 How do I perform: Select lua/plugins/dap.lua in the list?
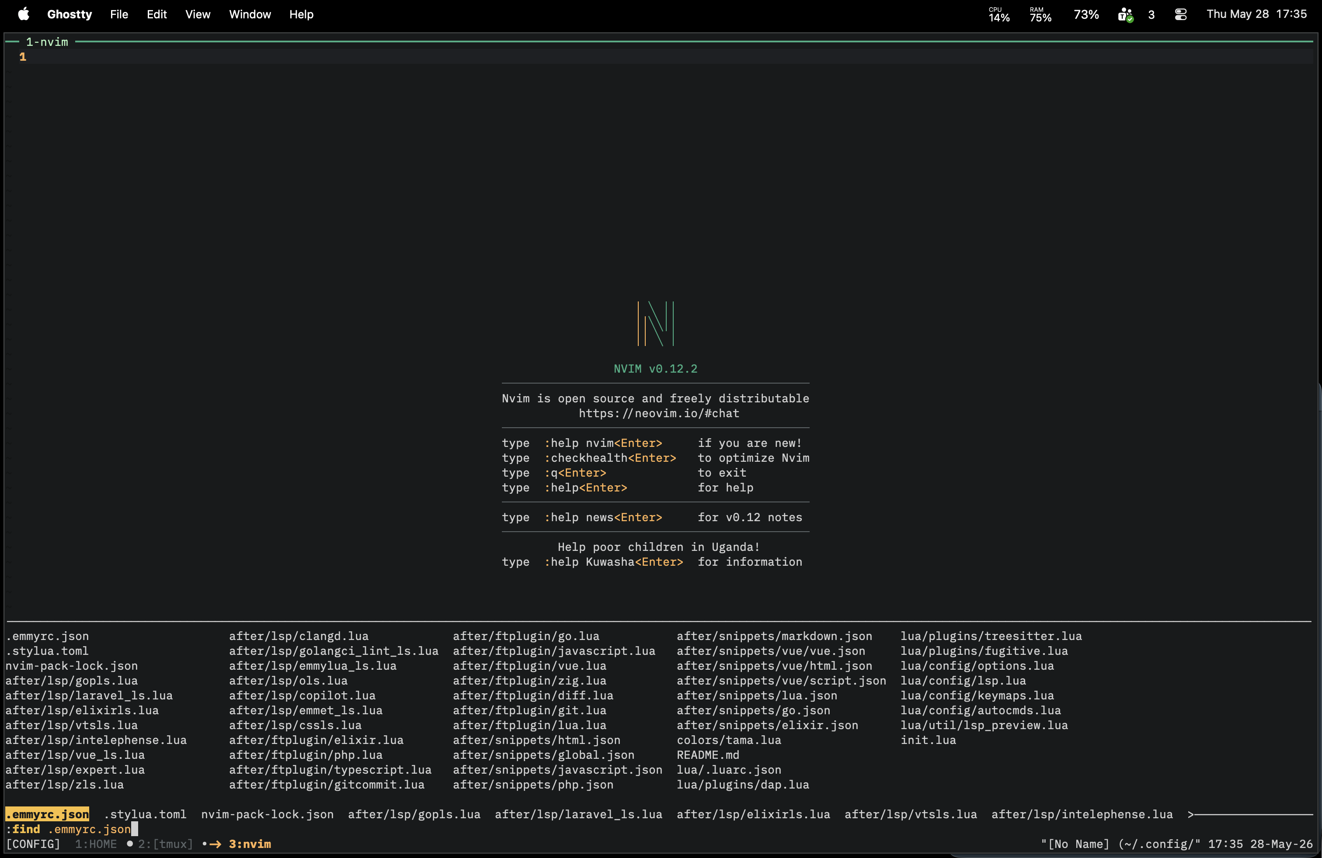tap(743, 785)
